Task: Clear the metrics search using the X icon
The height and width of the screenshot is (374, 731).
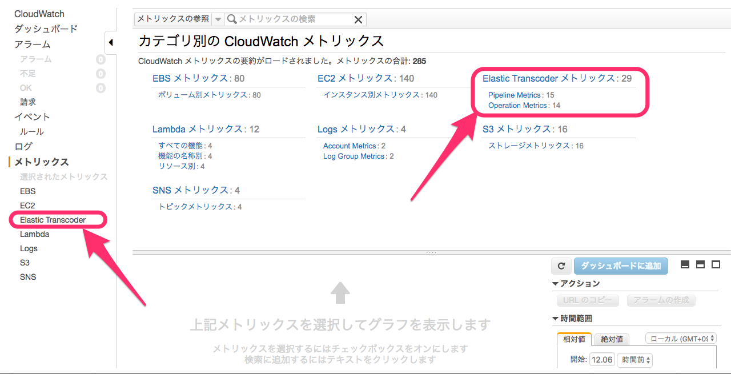Action: [x=358, y=19]
